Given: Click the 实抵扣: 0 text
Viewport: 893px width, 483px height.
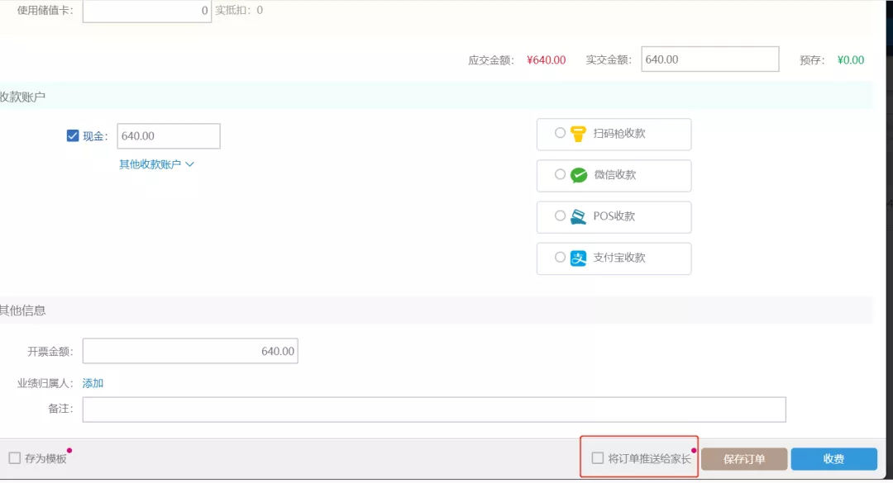Looking at the screenshot, I should coord(239,10).
